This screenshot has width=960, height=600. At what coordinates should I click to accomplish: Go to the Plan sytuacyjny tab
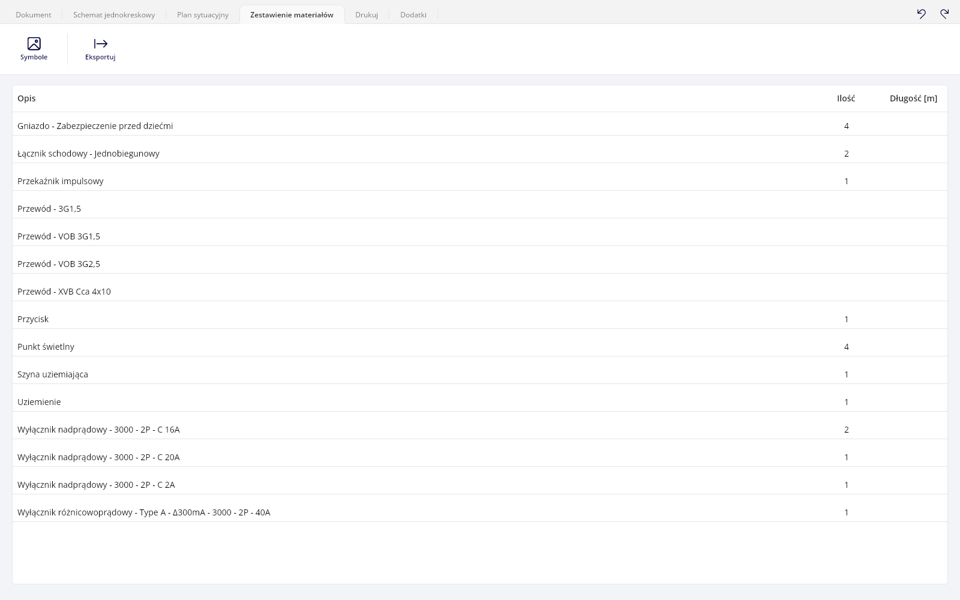click(x=203, y=14)
